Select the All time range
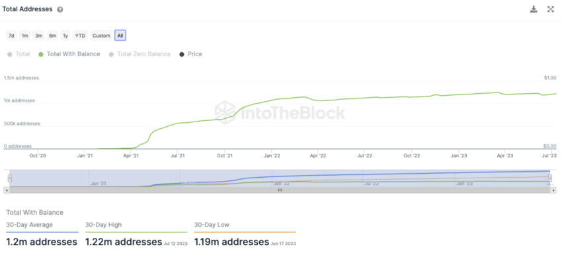562x253 pixels. 120,36
